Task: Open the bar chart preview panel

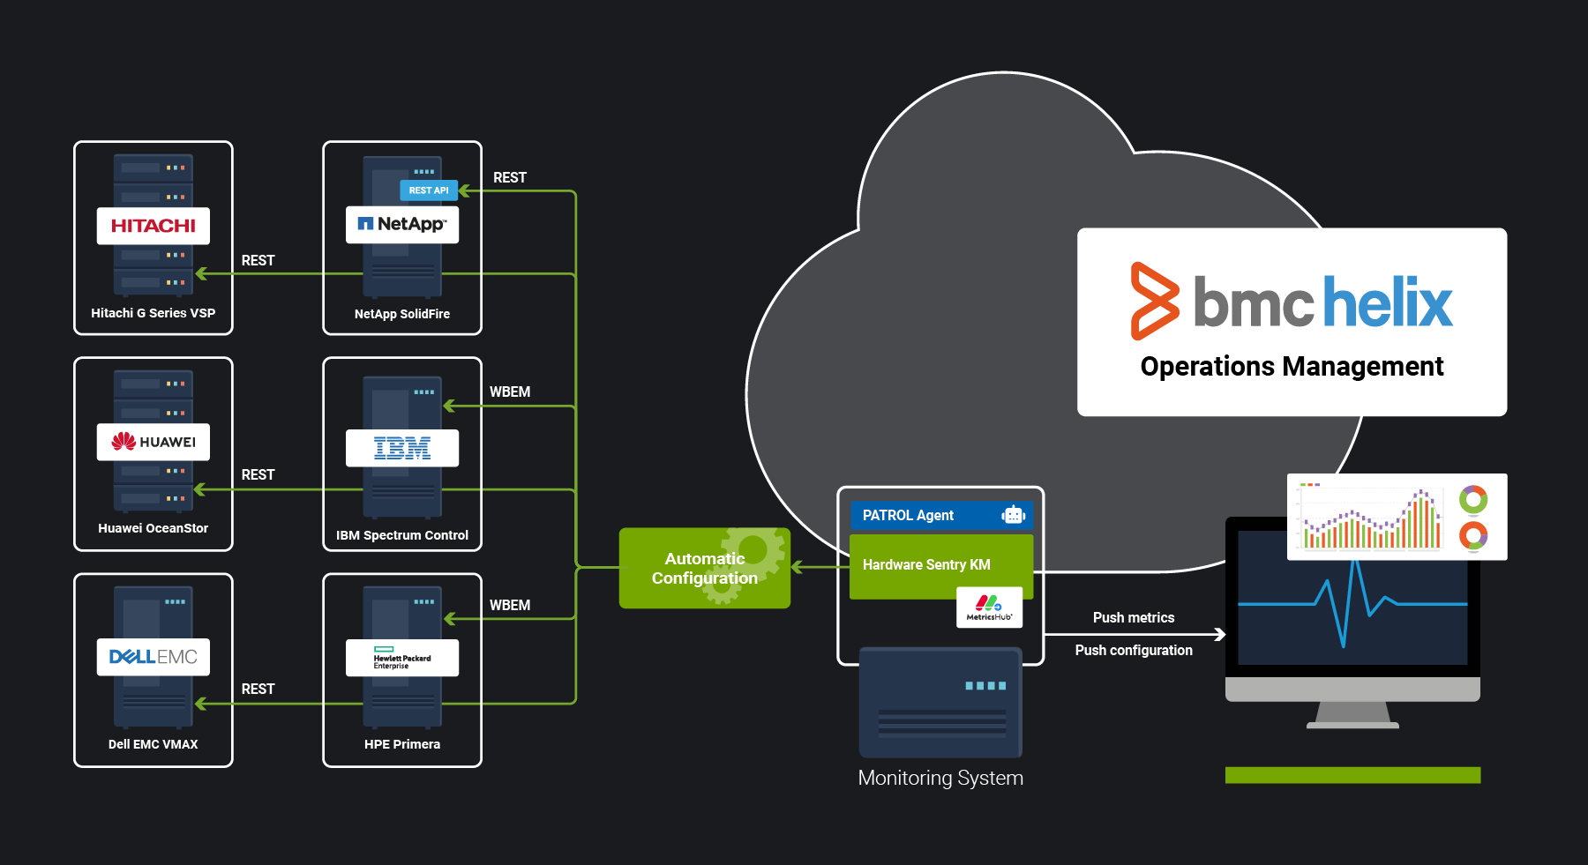Action: point(1397,517)
